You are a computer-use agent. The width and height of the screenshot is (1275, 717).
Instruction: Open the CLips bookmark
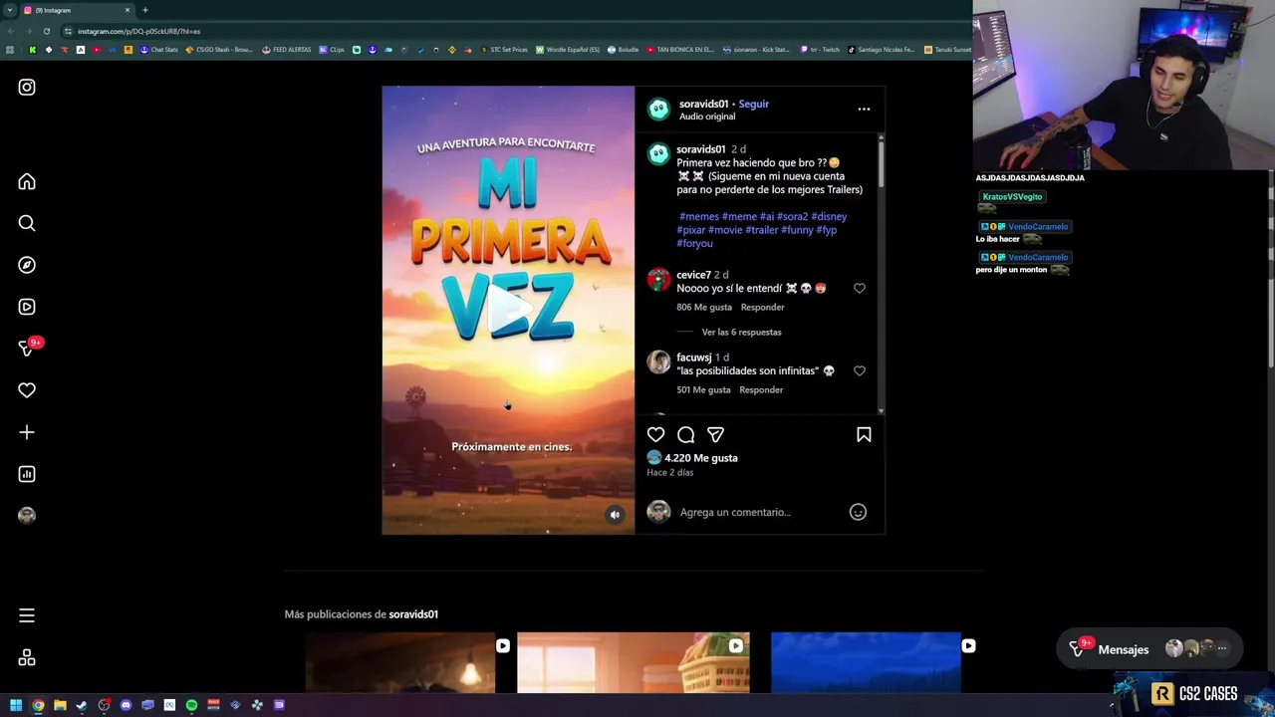332,50
